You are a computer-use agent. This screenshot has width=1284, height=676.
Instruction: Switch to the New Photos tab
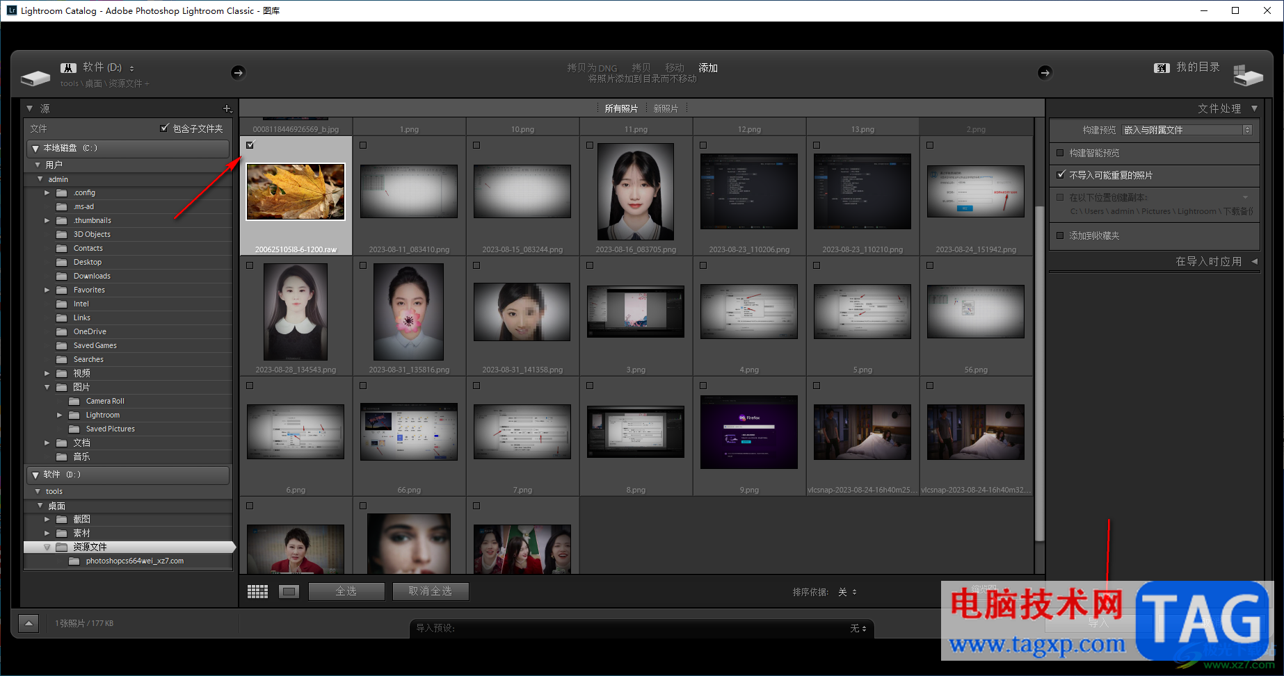pos(666,108)
